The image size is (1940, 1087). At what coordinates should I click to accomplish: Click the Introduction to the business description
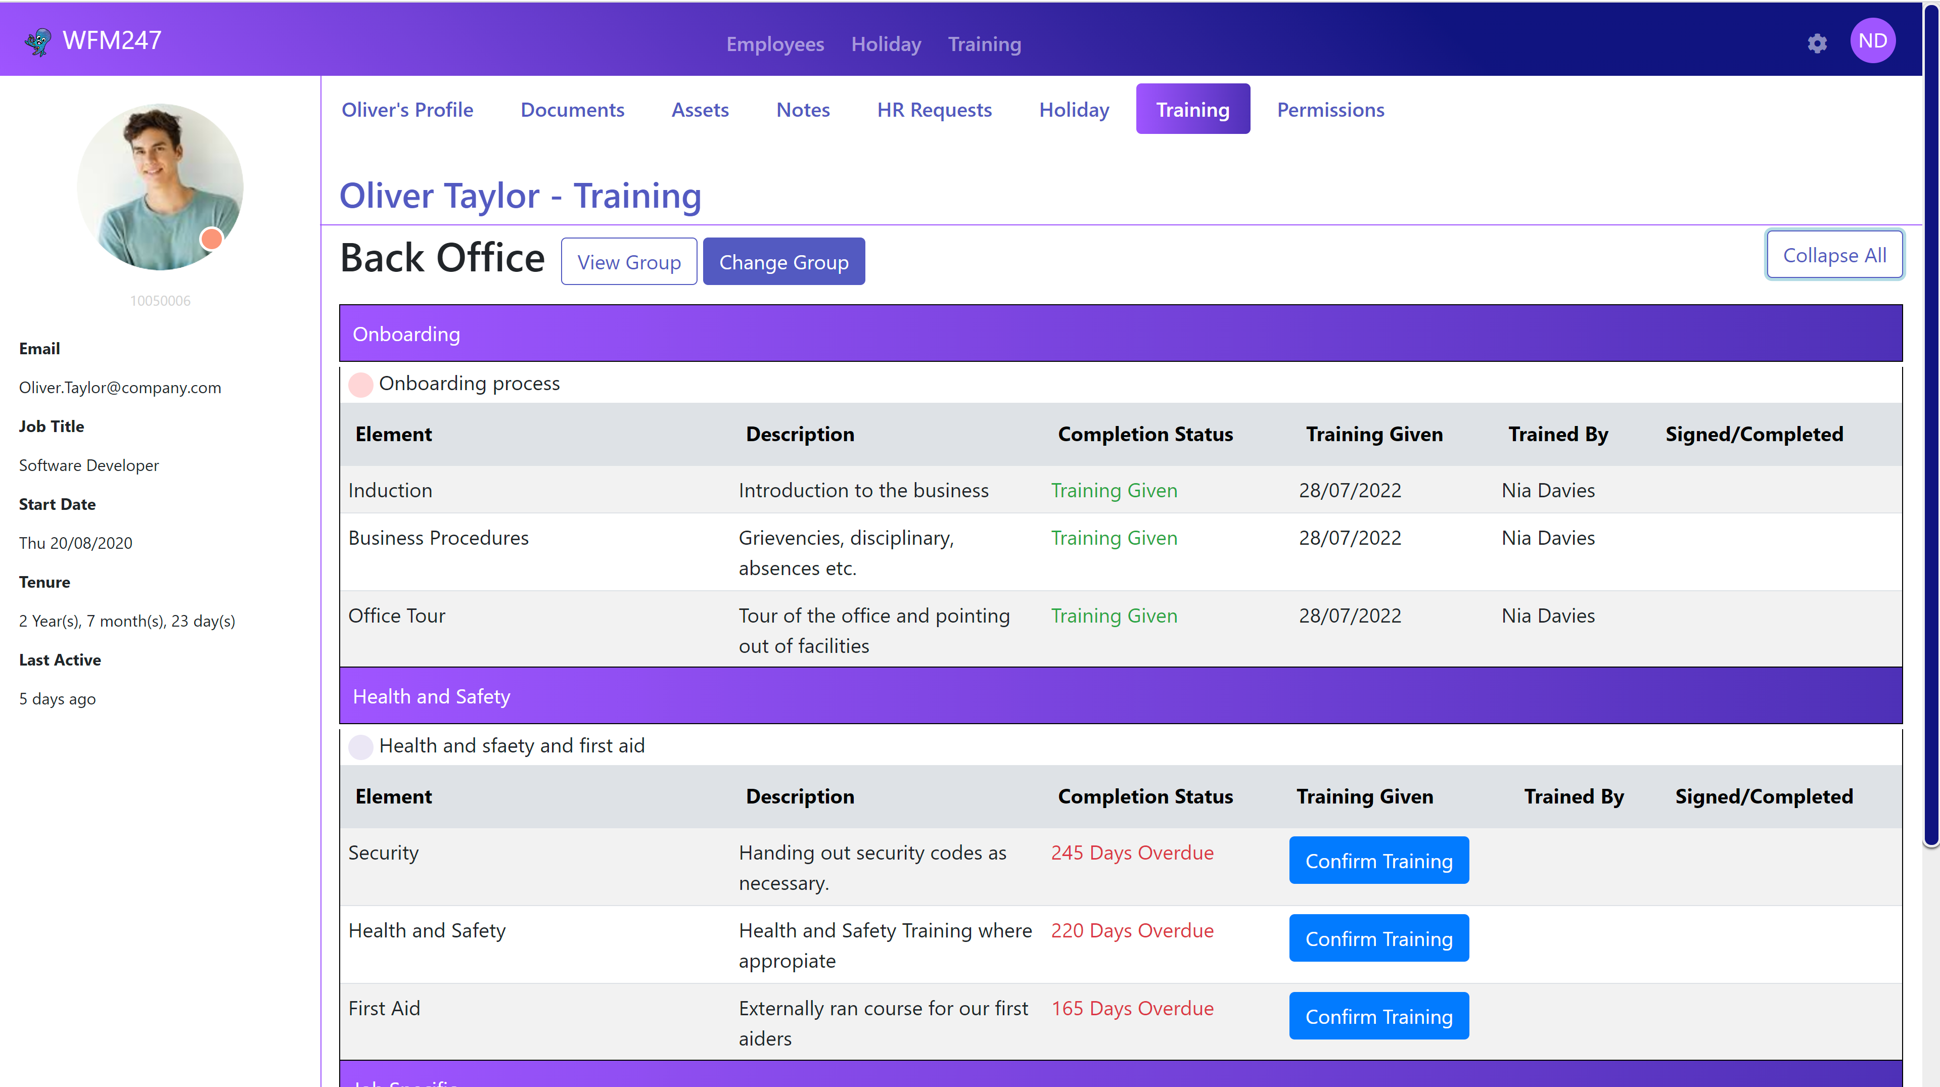pos(863,490)
